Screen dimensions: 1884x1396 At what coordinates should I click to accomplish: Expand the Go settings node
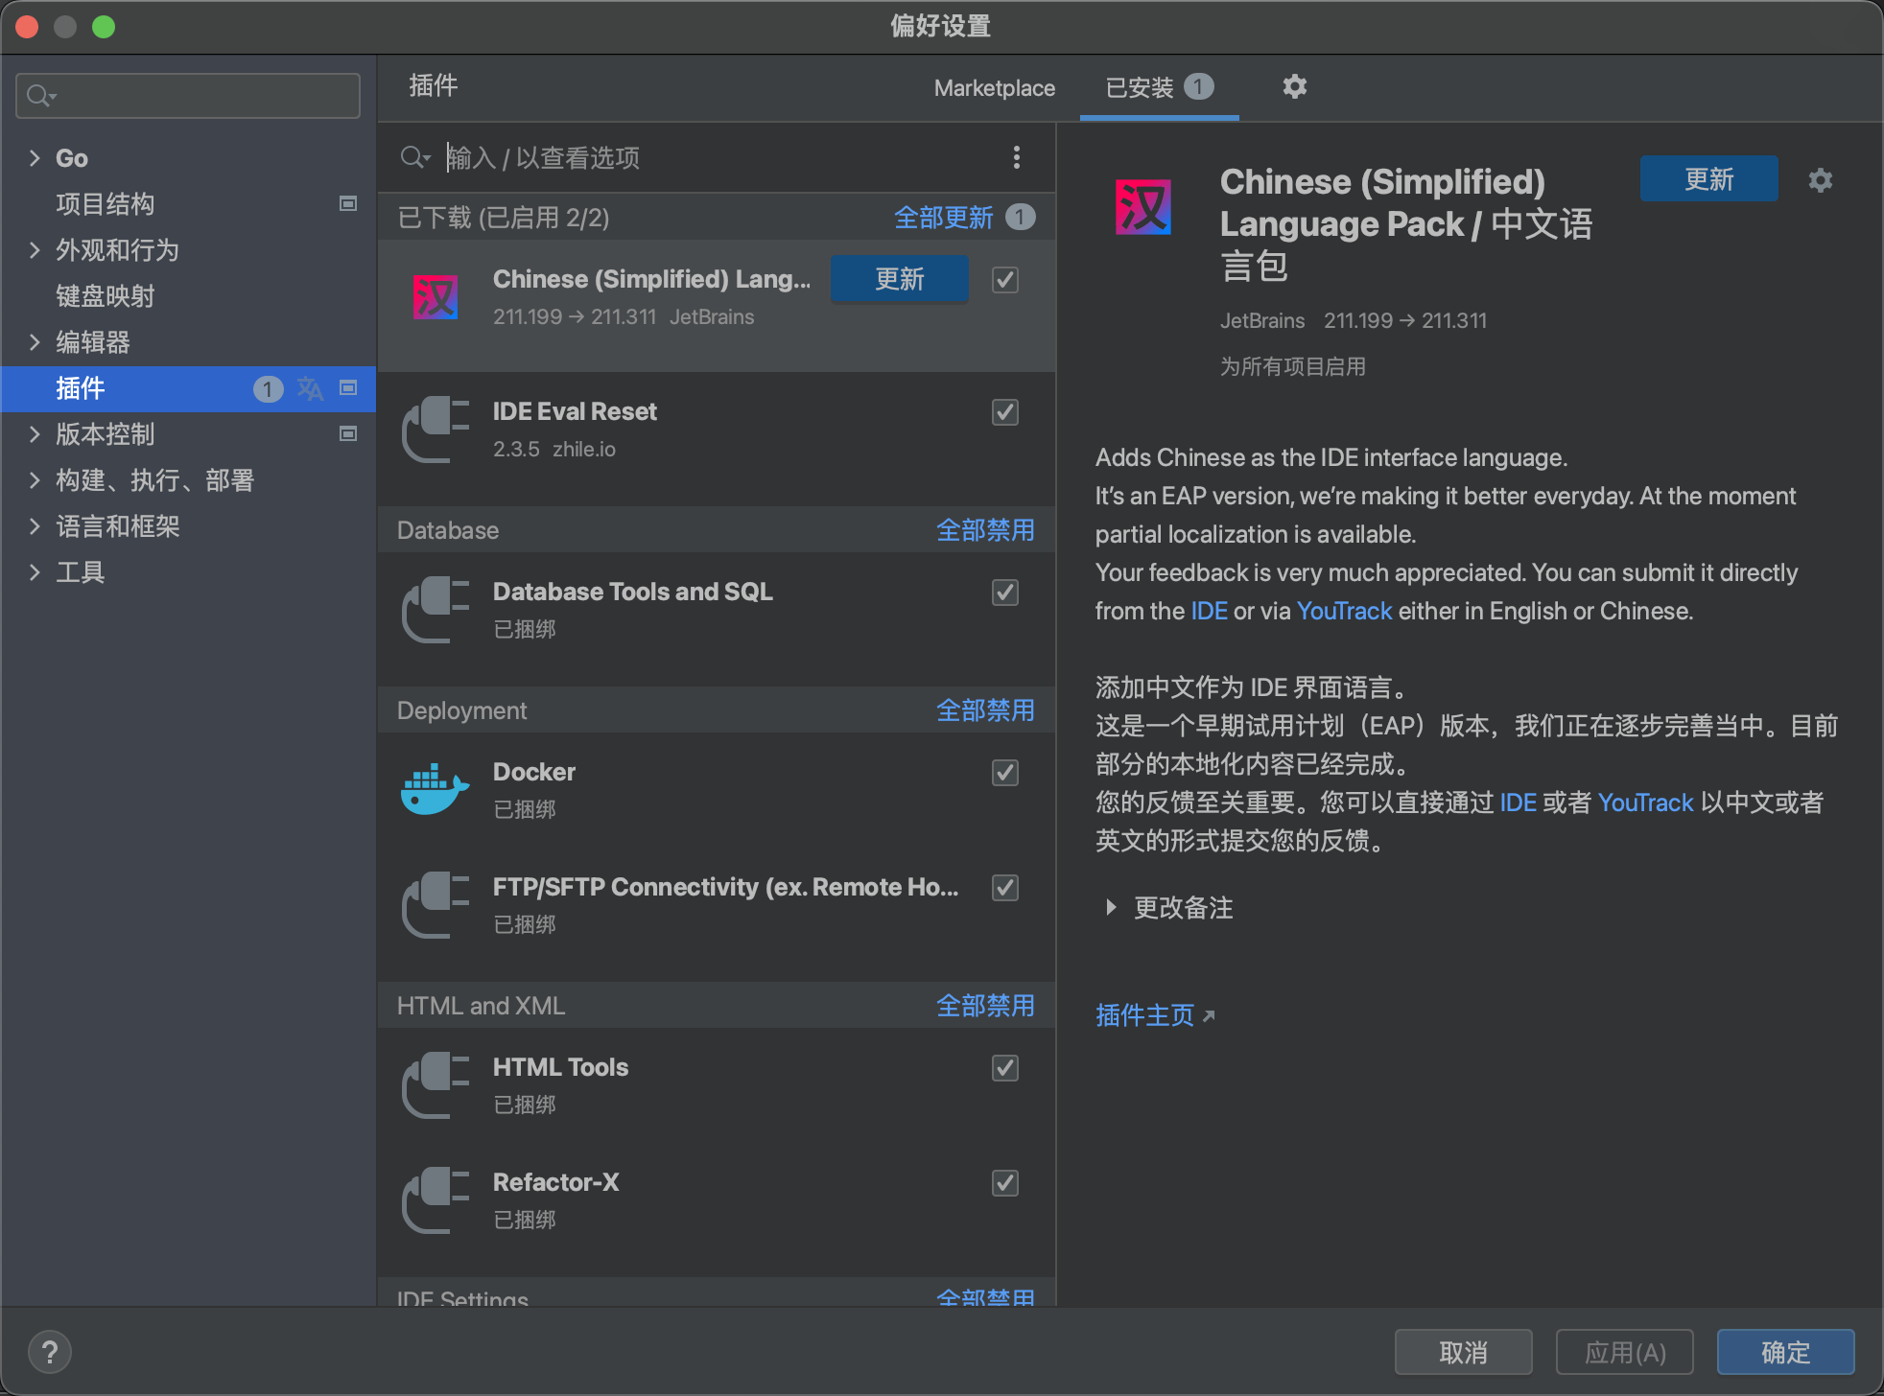[x=35, y=157]
